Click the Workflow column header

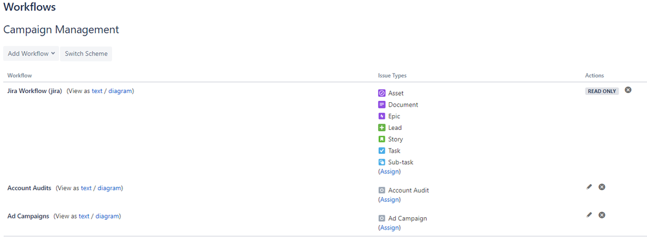tap(20, 76)
